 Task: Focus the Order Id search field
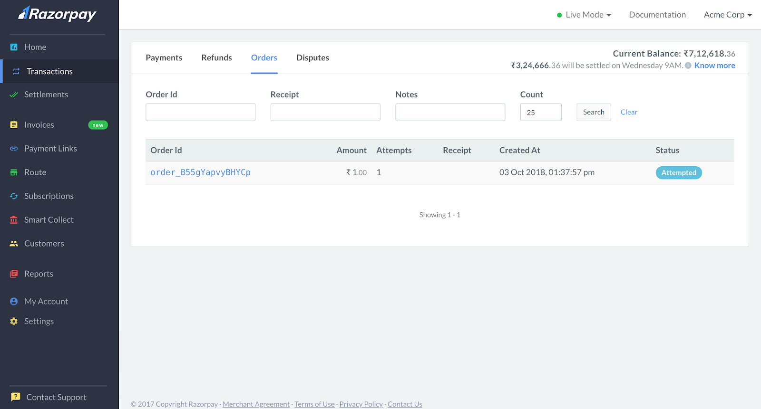[x=200, y=112]
